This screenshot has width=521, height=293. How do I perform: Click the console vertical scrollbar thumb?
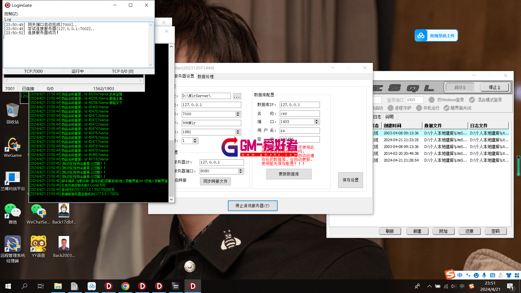171,168
